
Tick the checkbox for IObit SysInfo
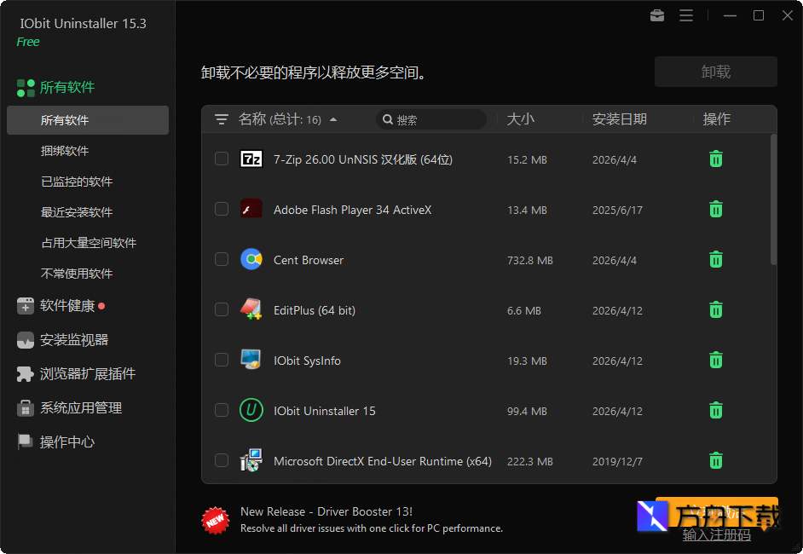coord(222,360)
